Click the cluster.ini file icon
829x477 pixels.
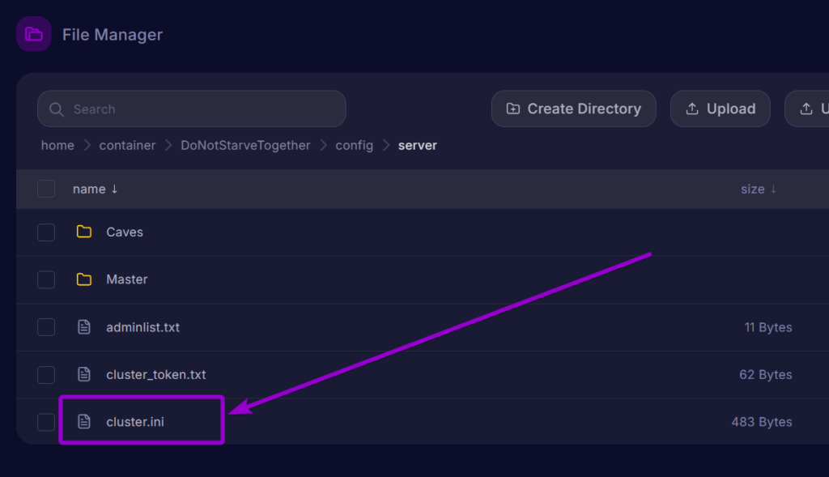84,422
